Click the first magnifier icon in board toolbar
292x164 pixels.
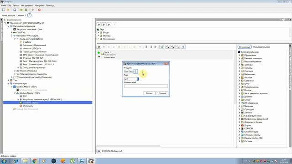coord(167,47)
